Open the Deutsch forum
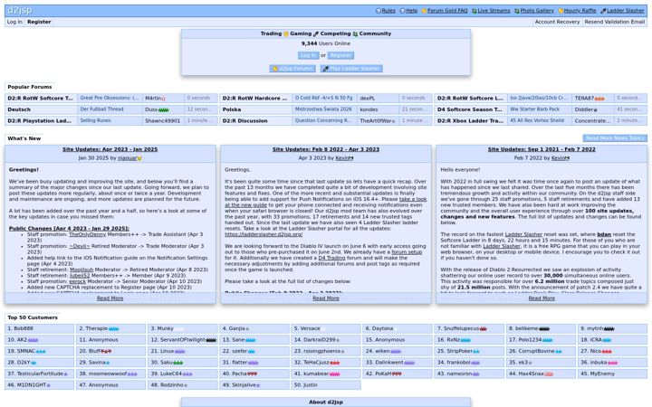652x407 pixels. point(19,109)
